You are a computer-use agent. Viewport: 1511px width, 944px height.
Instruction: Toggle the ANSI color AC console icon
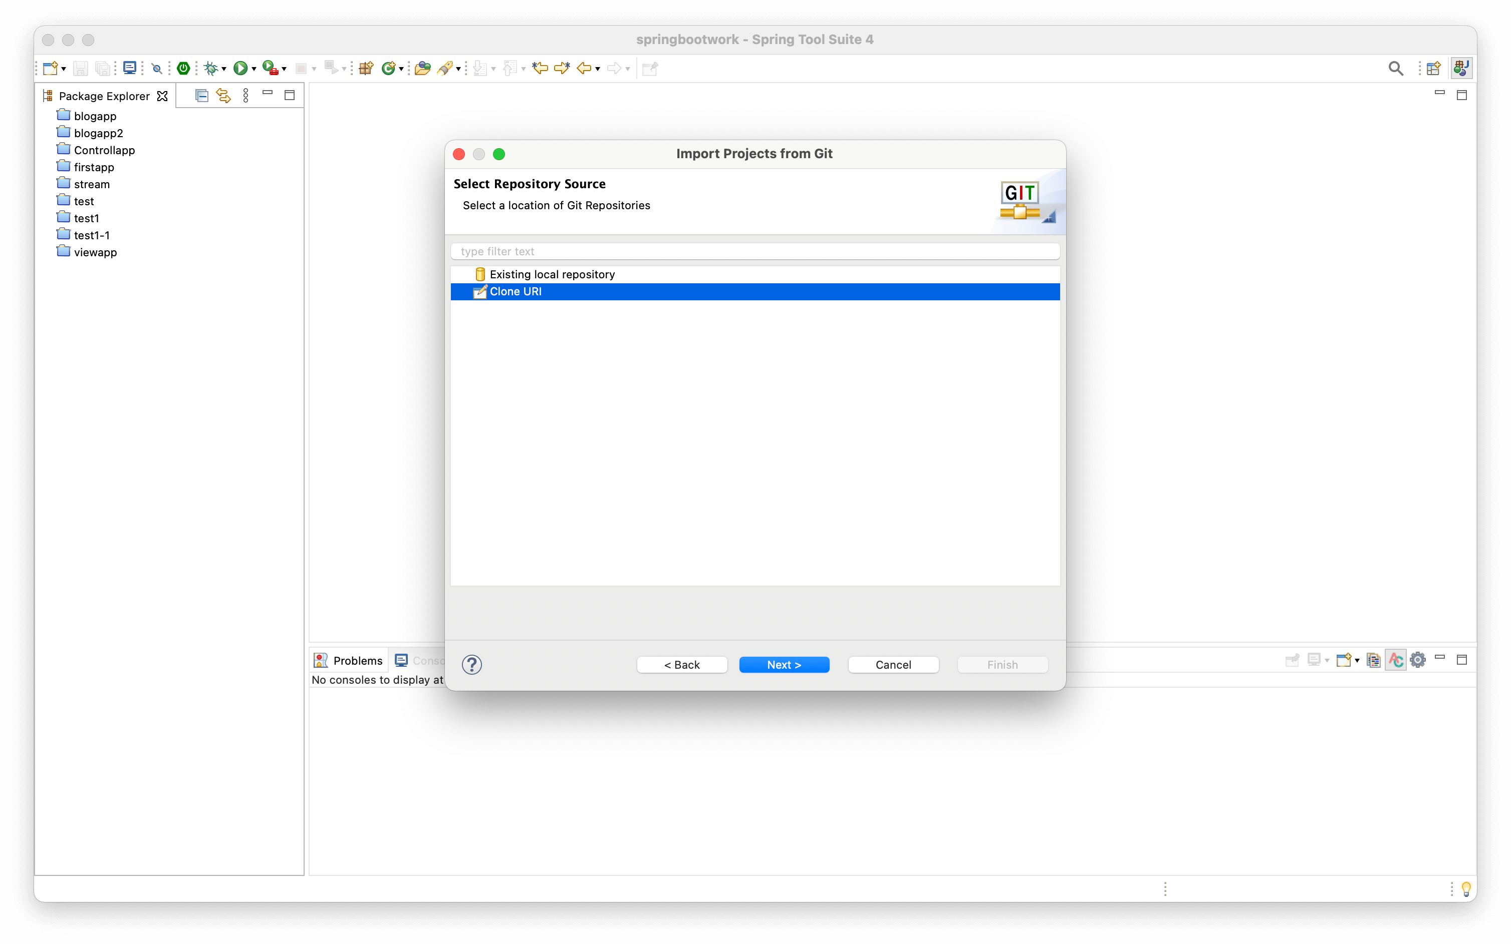point(1395,660)
